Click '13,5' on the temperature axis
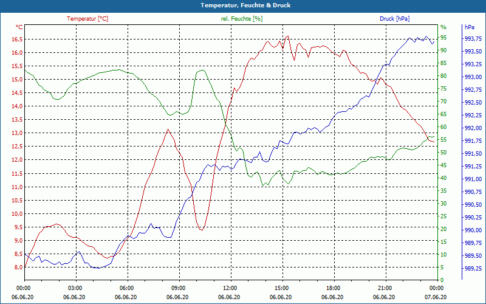The width and height of the screenshot is (486, 304). (18, 120)
